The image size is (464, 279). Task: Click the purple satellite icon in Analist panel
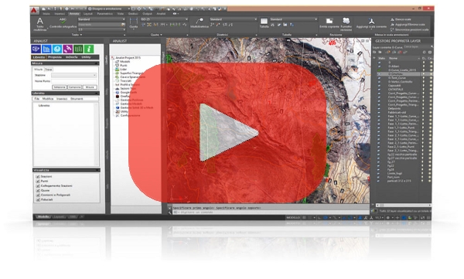(68, 49)
